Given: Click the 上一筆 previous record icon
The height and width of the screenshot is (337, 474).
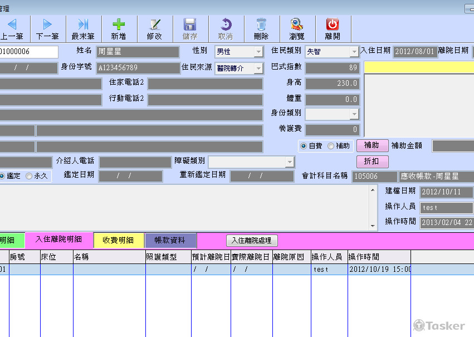Looking at the screenshot, I should (x=12, y=25).
